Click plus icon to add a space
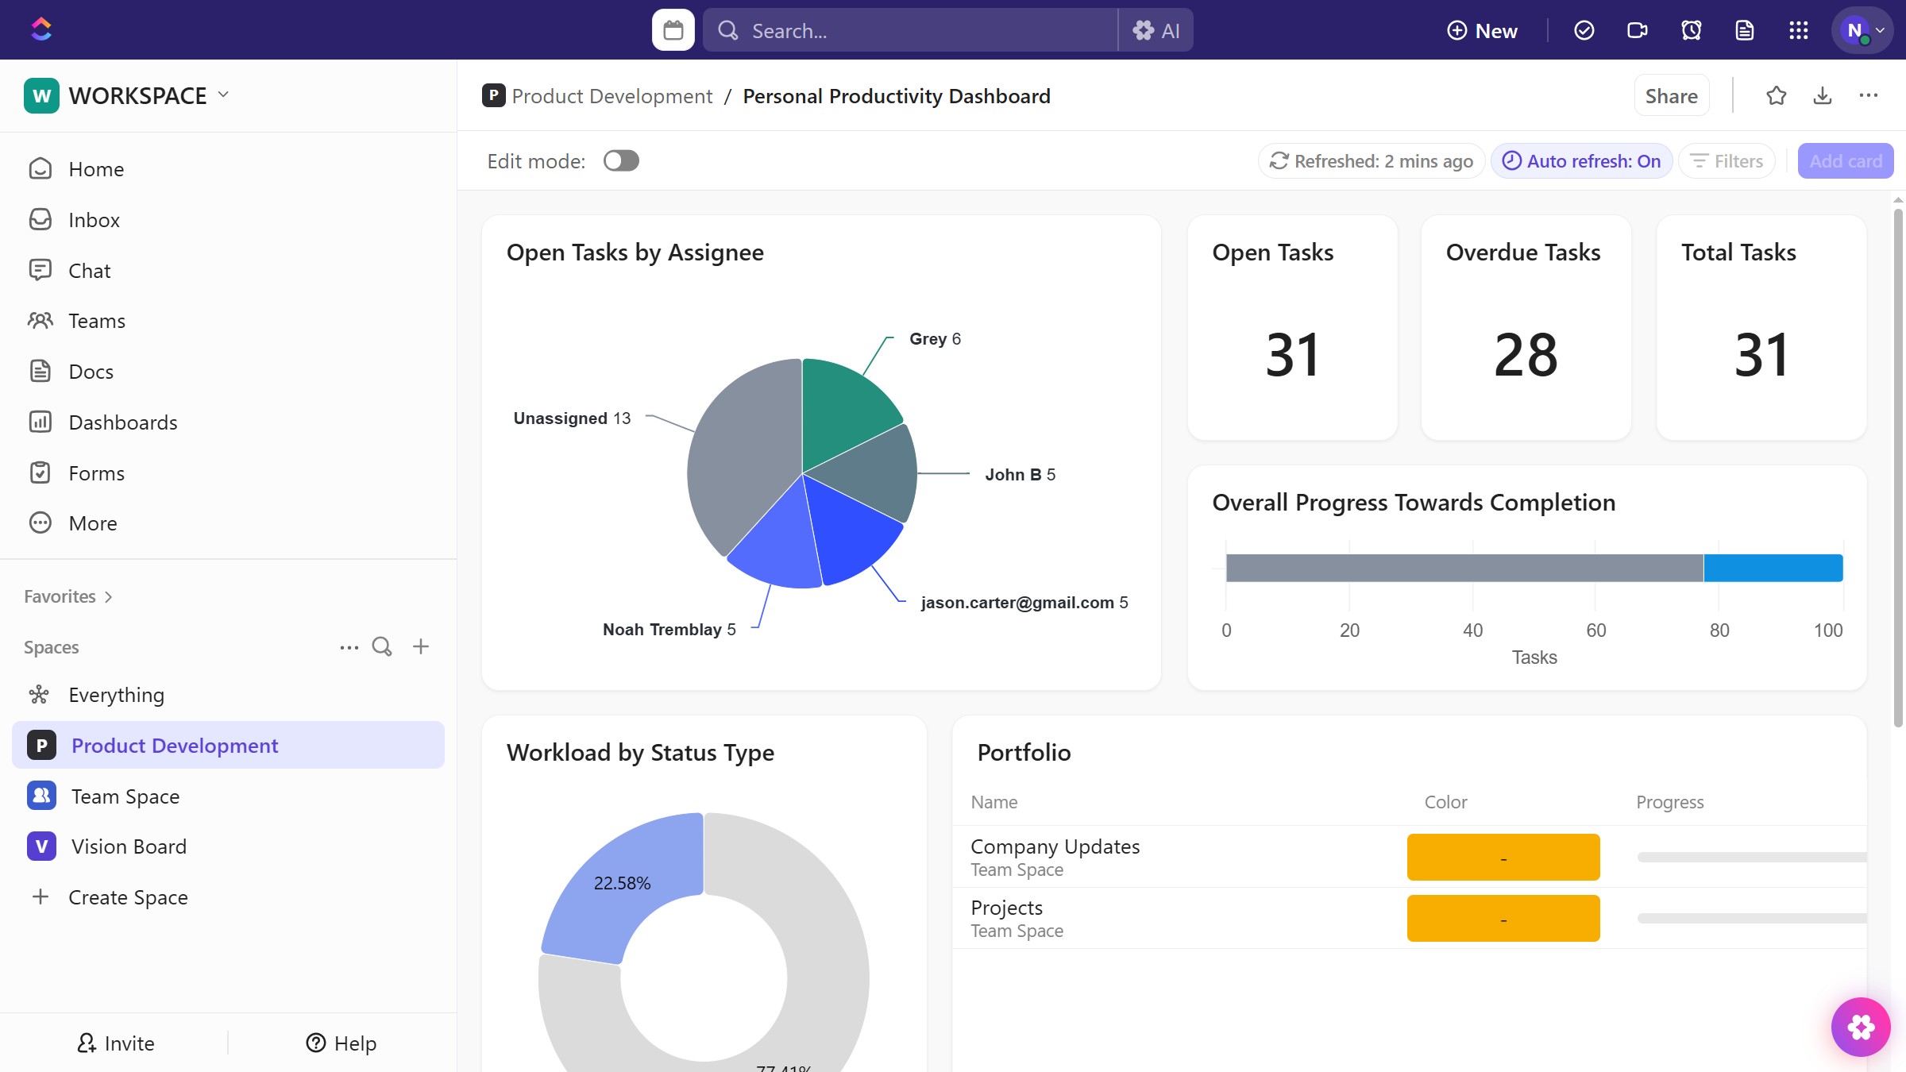 tap(421, 646)
